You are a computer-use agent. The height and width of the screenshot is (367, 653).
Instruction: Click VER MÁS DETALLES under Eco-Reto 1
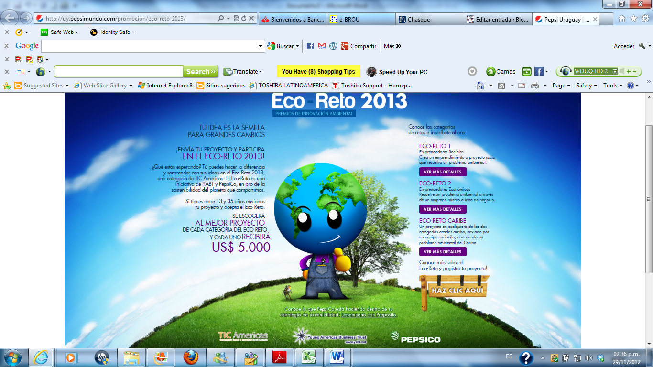[x=443, y=172]
